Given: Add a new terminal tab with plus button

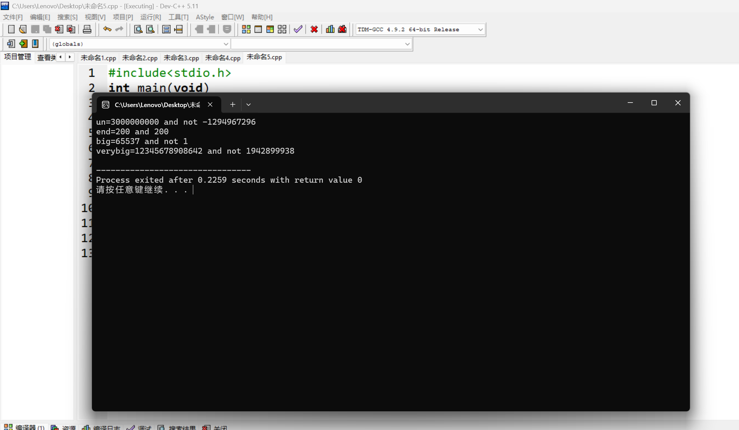Looking at the screenshot, I should [233, 105].
